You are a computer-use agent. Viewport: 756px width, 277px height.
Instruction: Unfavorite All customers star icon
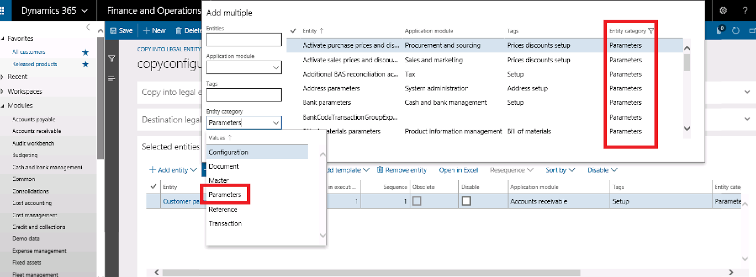(86, 52)
